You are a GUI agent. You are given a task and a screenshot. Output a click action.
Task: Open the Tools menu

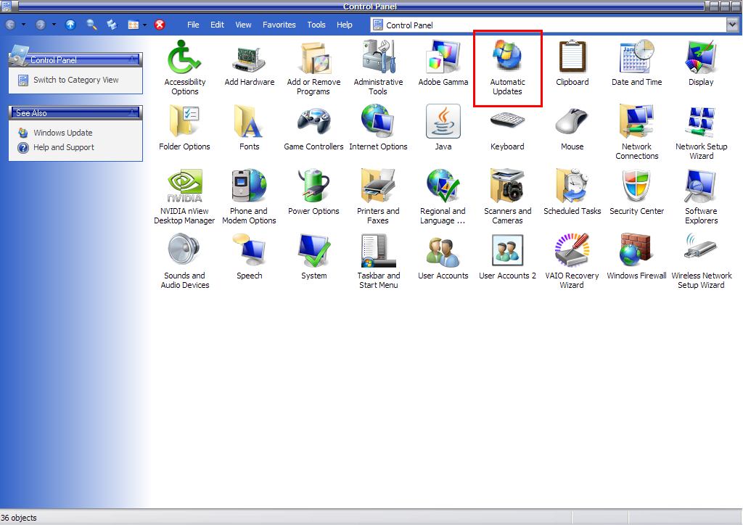click(316, 24)
